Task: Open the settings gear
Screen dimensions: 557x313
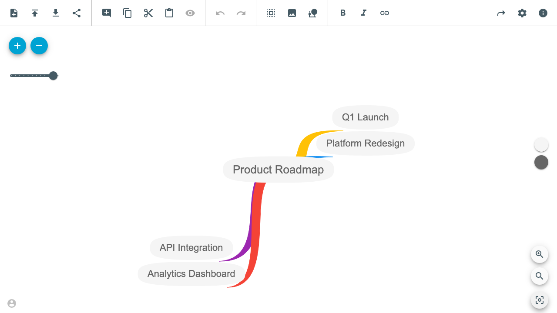Action: click(x=522, y=13)
